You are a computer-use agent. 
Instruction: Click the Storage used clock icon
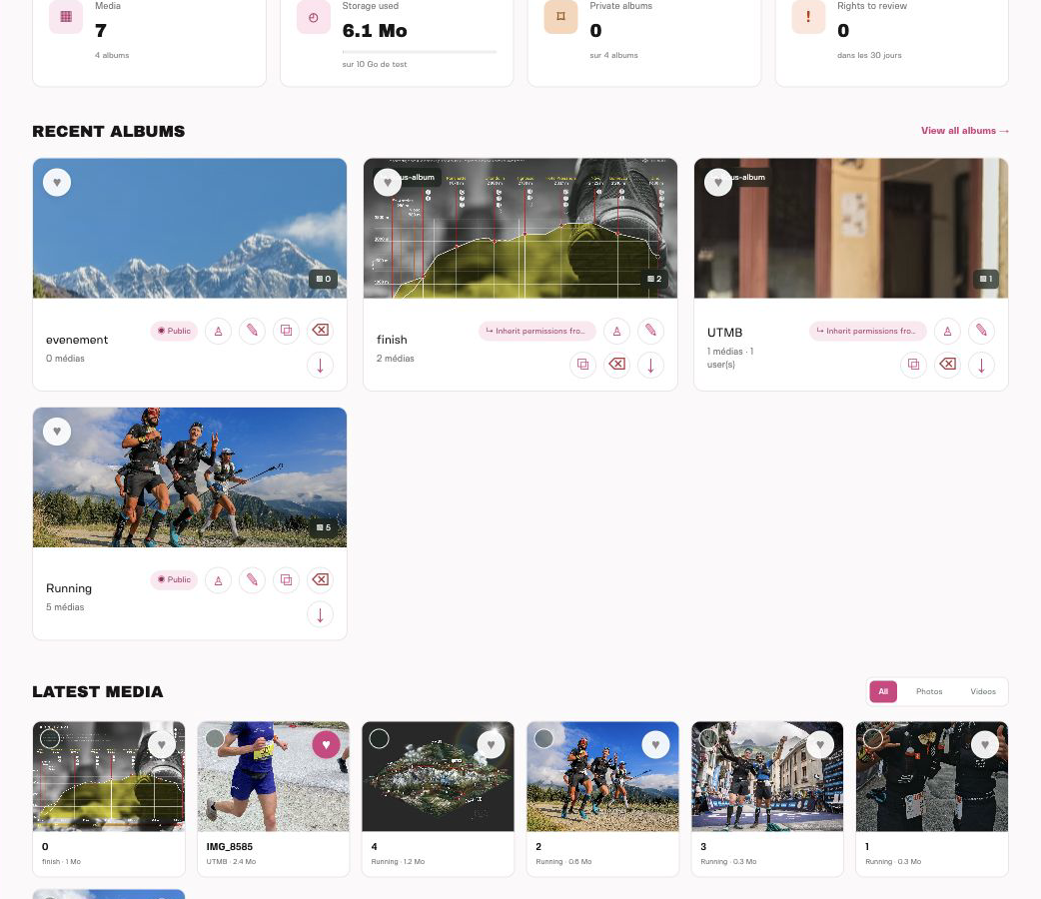pyautogui.click(x=314, y=17)
